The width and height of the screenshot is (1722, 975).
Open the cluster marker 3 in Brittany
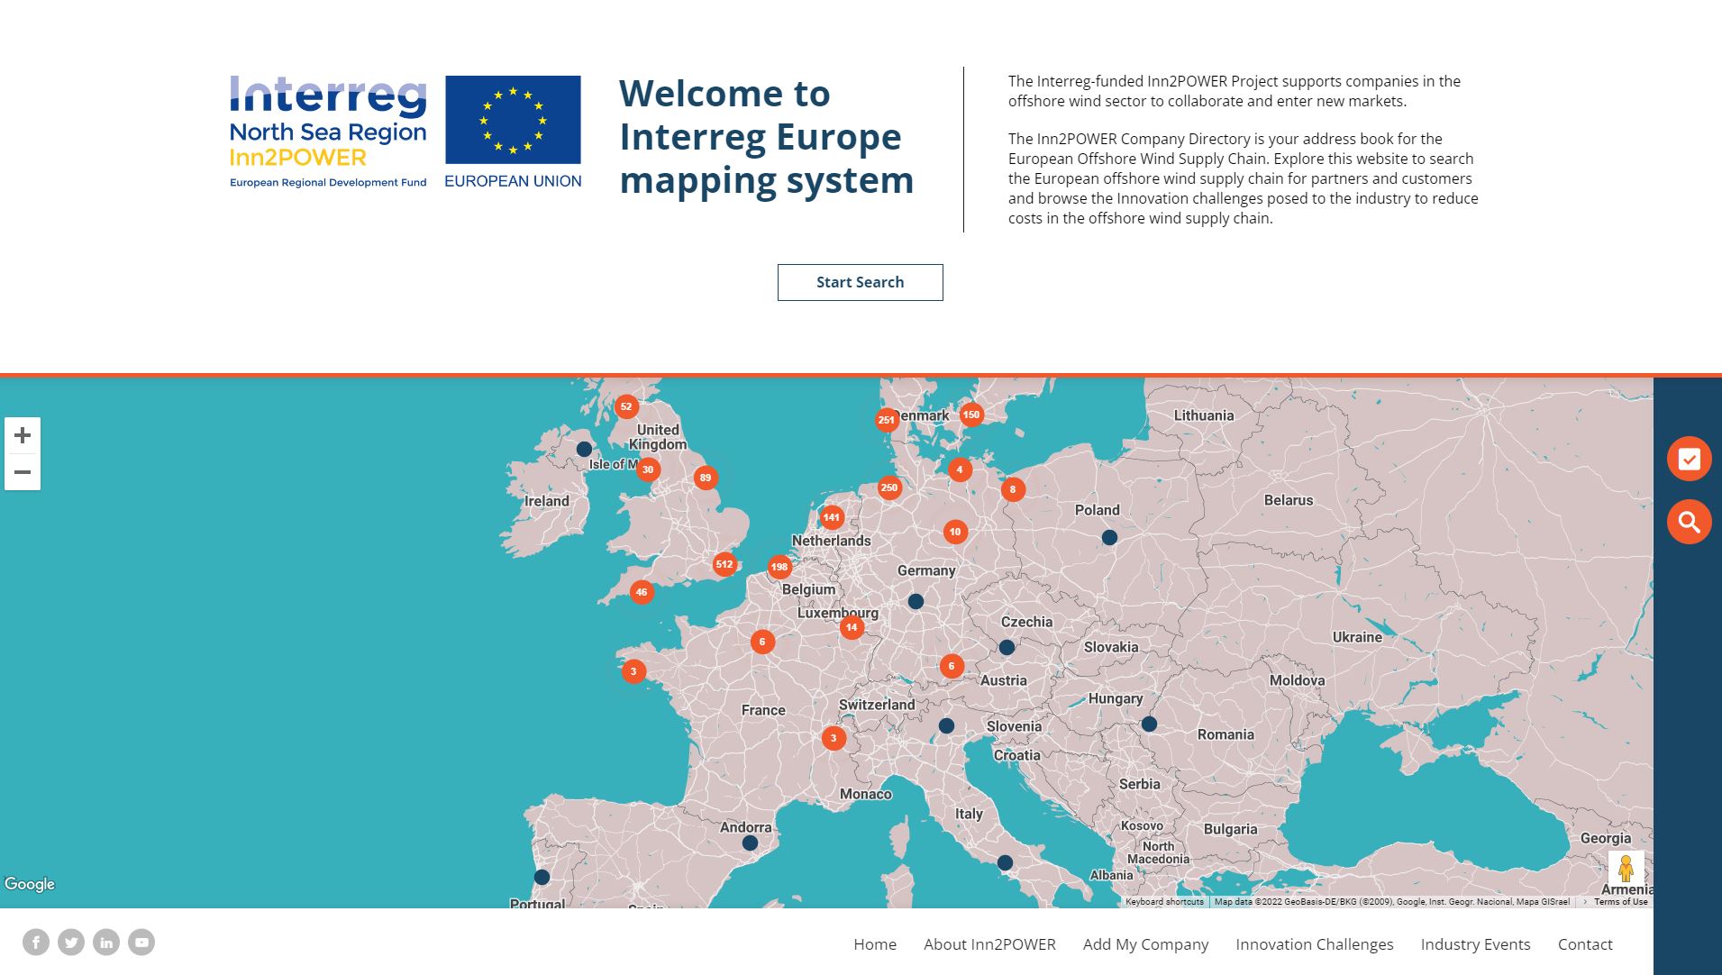tap(633, 671)
